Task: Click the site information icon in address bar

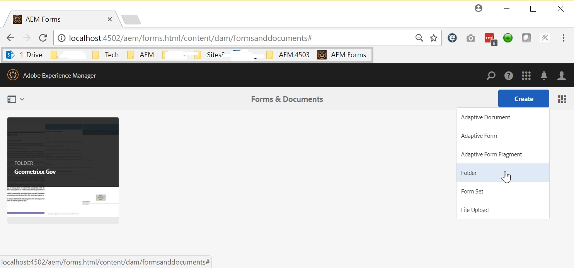Action: pos(61,38)
